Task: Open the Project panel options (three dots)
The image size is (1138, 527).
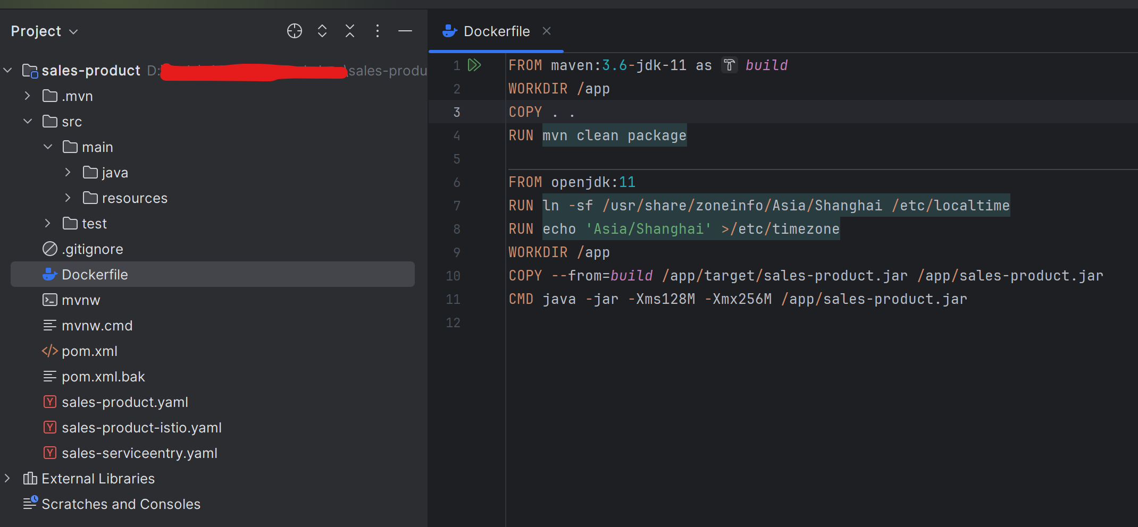Action: click(x=377, y=31)
